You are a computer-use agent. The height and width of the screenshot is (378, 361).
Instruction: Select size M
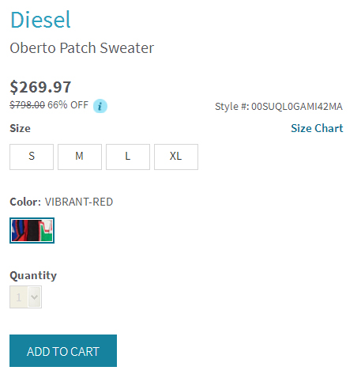(x=80, y=157)
